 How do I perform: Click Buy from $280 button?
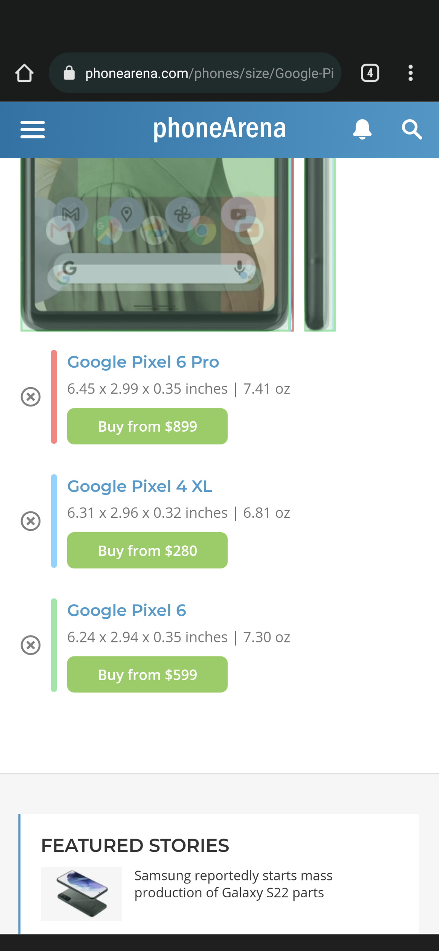tap(147, 550)
